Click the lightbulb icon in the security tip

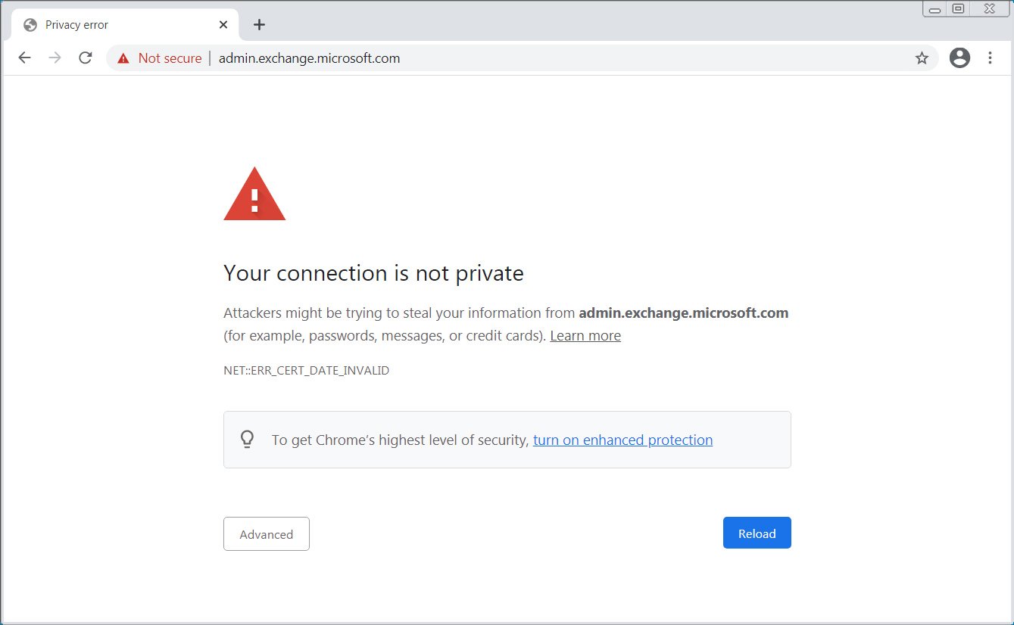[x=247, y=440]
